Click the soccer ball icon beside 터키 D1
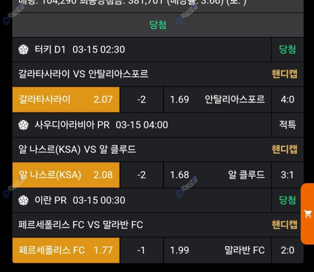Image resolution: width=314 pixels, height=272 pixels. [23, 50]
